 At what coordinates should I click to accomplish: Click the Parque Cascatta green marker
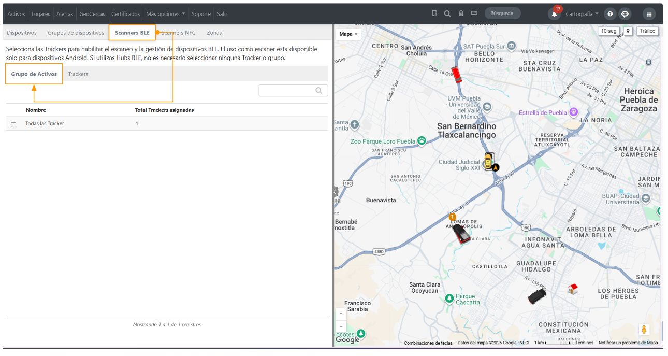coord(449,298)
